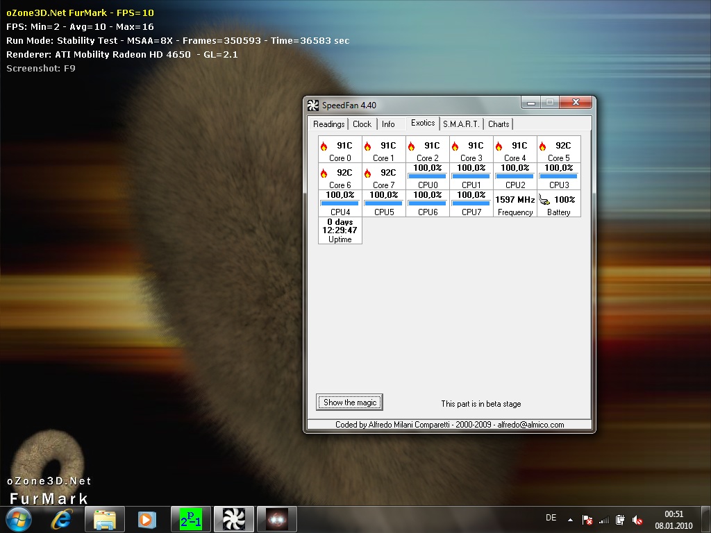The width and height of the screenshot is (711, 533).
Task: Click the Uptime 12:29:47 cell
Action: [x=340, y=230]
